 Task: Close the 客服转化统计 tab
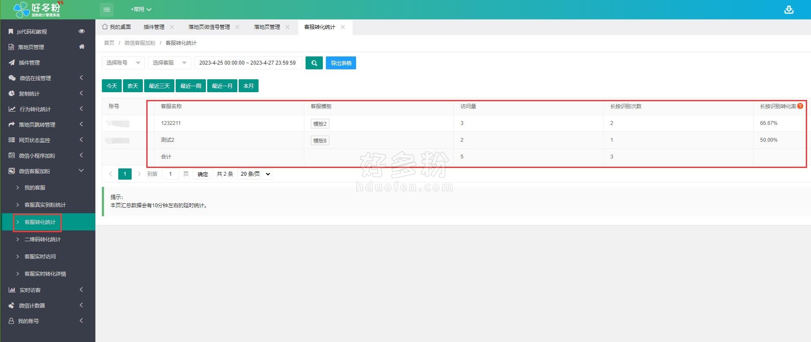[343, 27]
